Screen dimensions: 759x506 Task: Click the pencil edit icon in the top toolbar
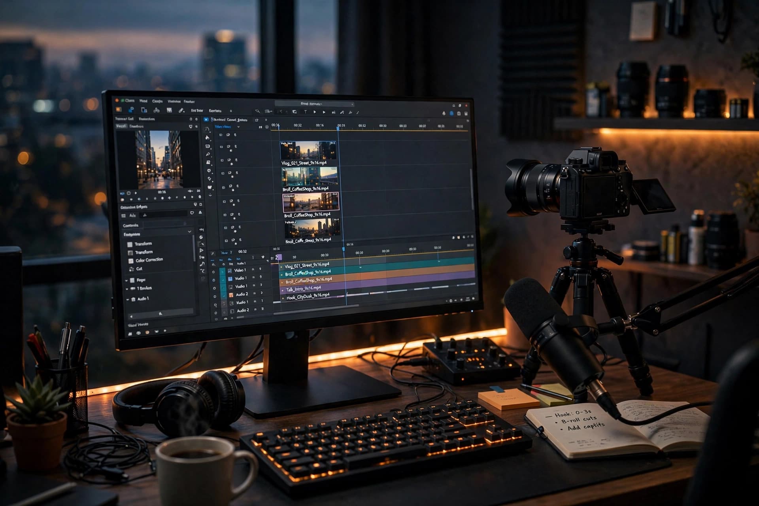181,110
